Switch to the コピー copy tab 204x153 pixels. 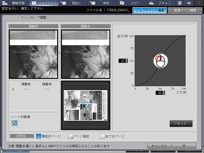(131, 3)
